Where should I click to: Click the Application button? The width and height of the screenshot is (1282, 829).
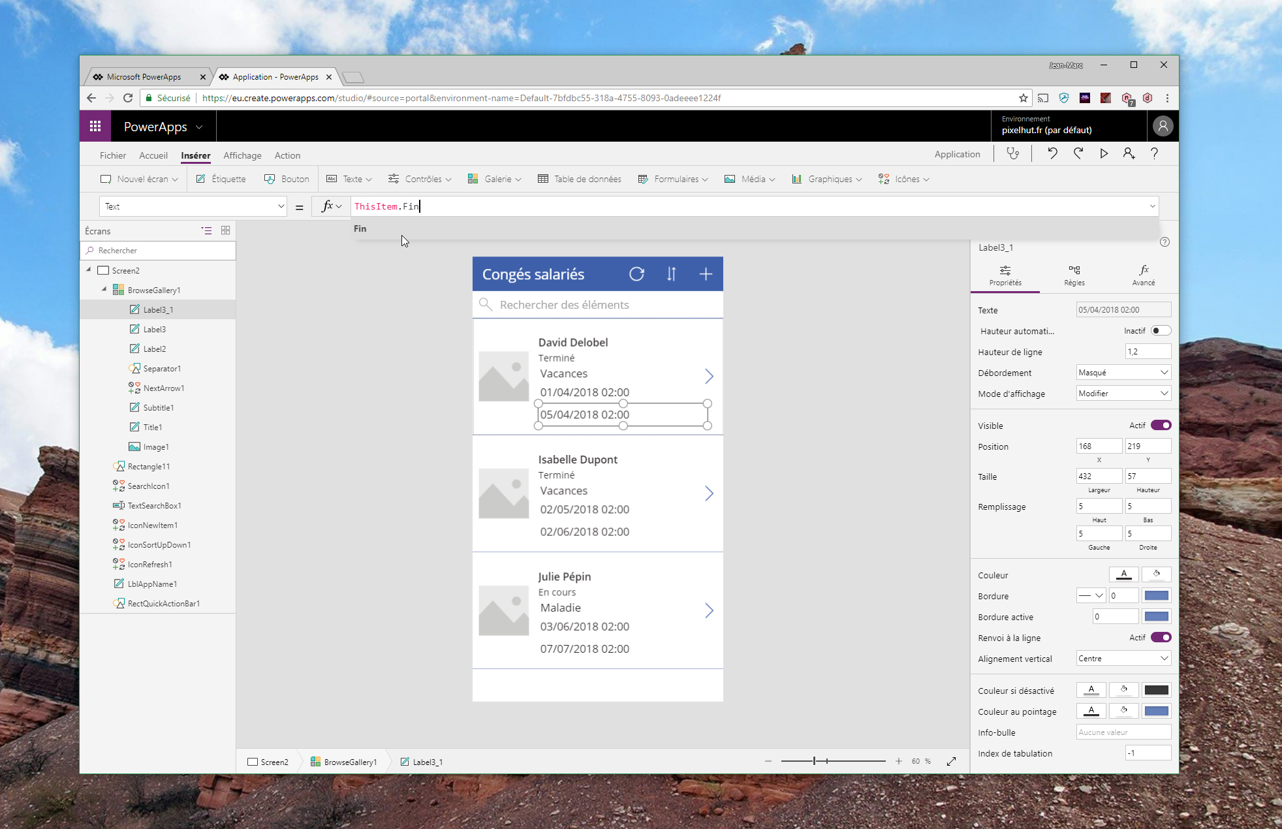[957, 155]
